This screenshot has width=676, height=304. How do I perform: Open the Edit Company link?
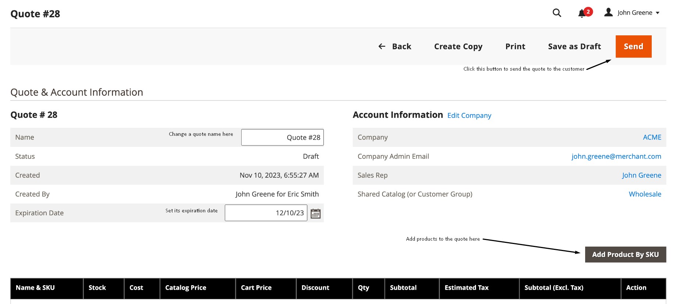[x=469, y=116]
